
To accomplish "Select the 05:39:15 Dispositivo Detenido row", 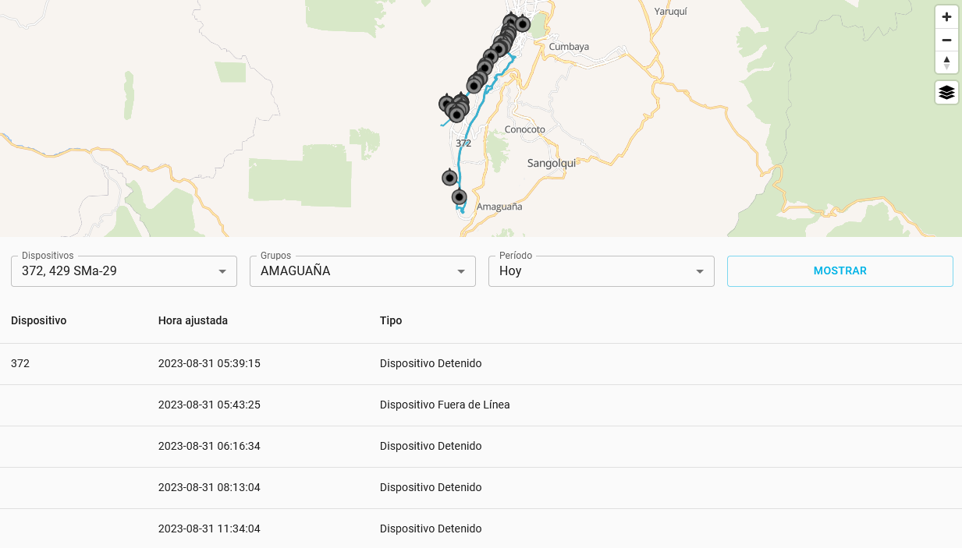I will coord(481,364).
